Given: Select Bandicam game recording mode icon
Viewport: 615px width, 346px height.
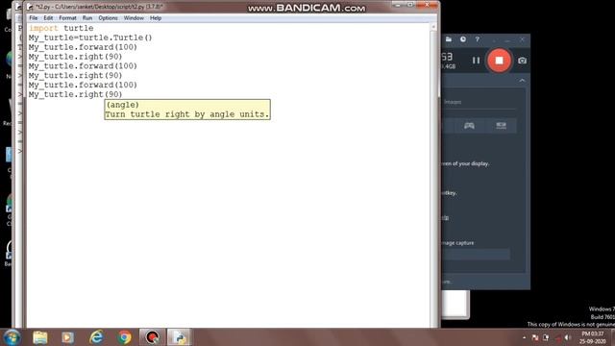Looking at the screenshot, I should (469, 126).
